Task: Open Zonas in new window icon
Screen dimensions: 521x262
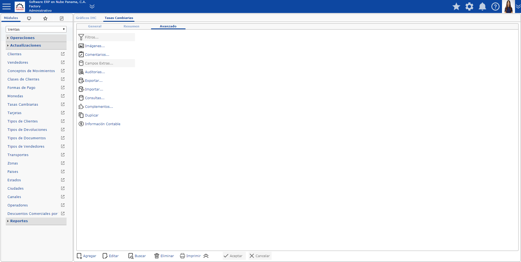Action: tap(63, 163)
